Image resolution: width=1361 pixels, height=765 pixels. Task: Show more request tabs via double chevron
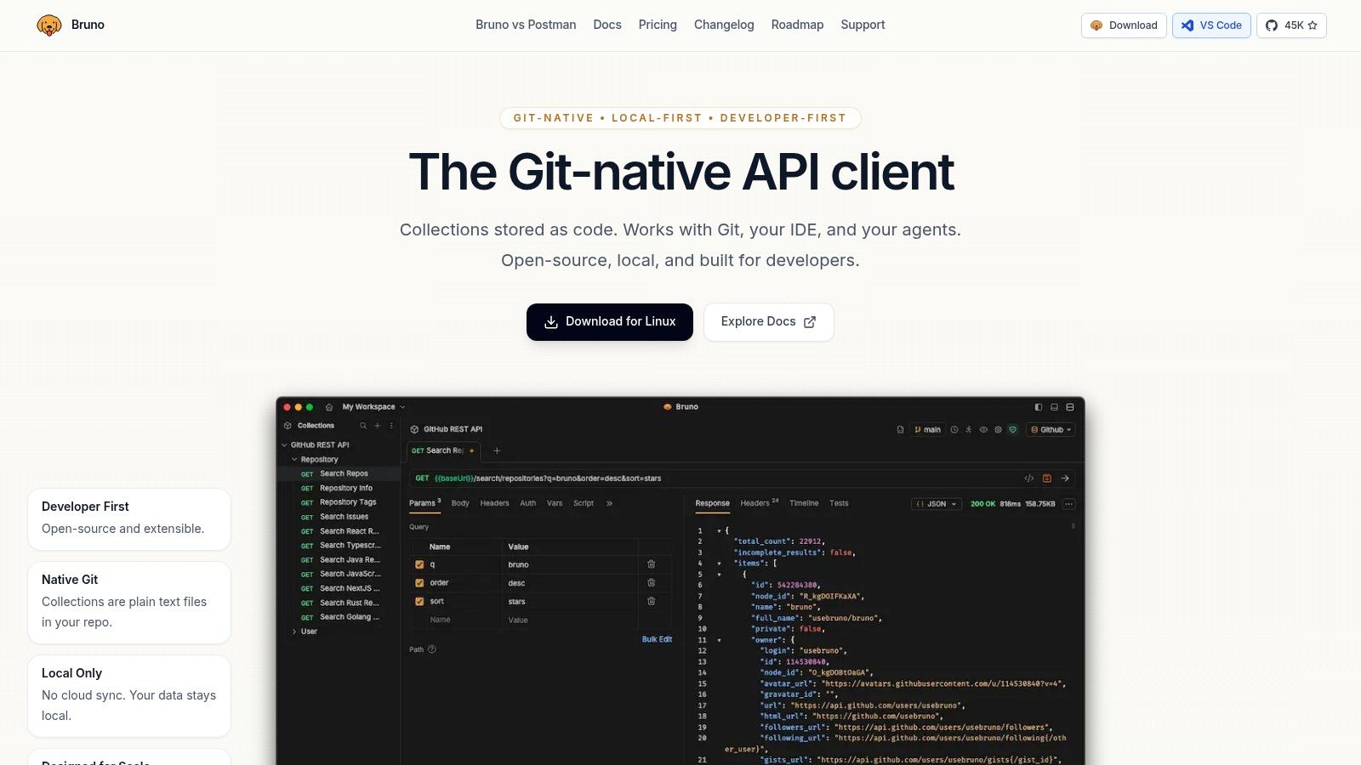(x=609, y=503)
